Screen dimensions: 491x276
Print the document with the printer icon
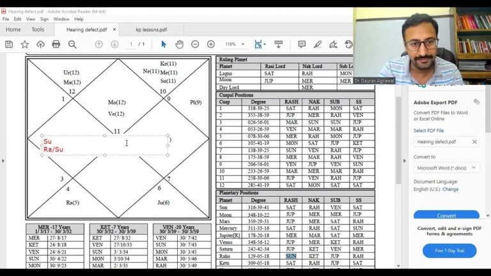(56, 45)
